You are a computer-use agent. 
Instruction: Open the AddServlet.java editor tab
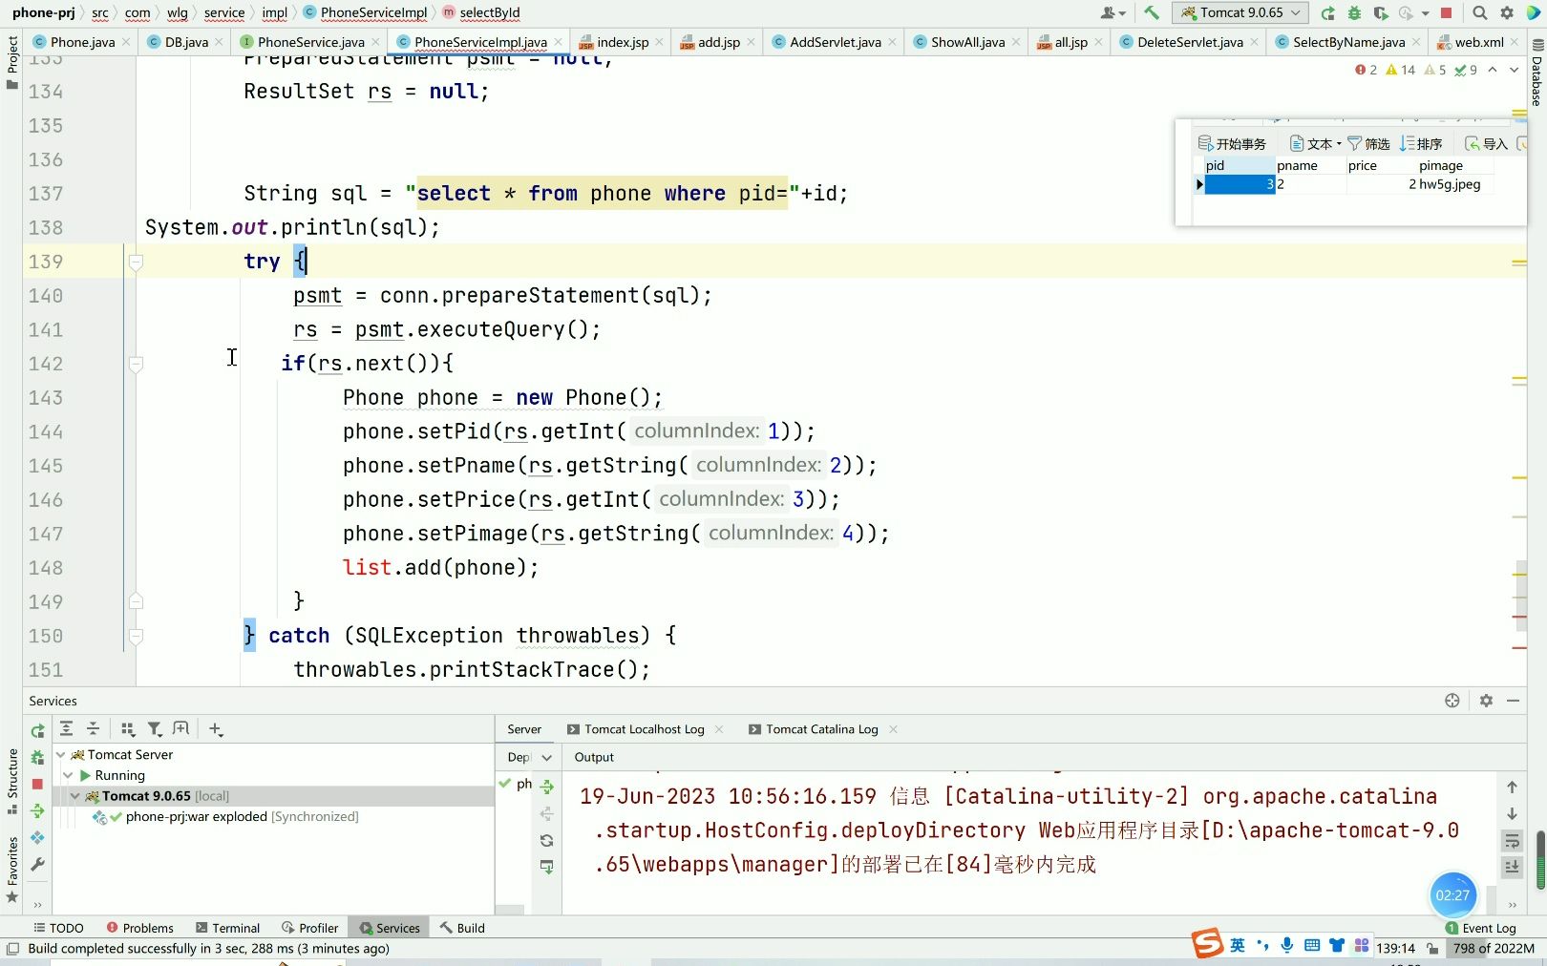point(835,42)
